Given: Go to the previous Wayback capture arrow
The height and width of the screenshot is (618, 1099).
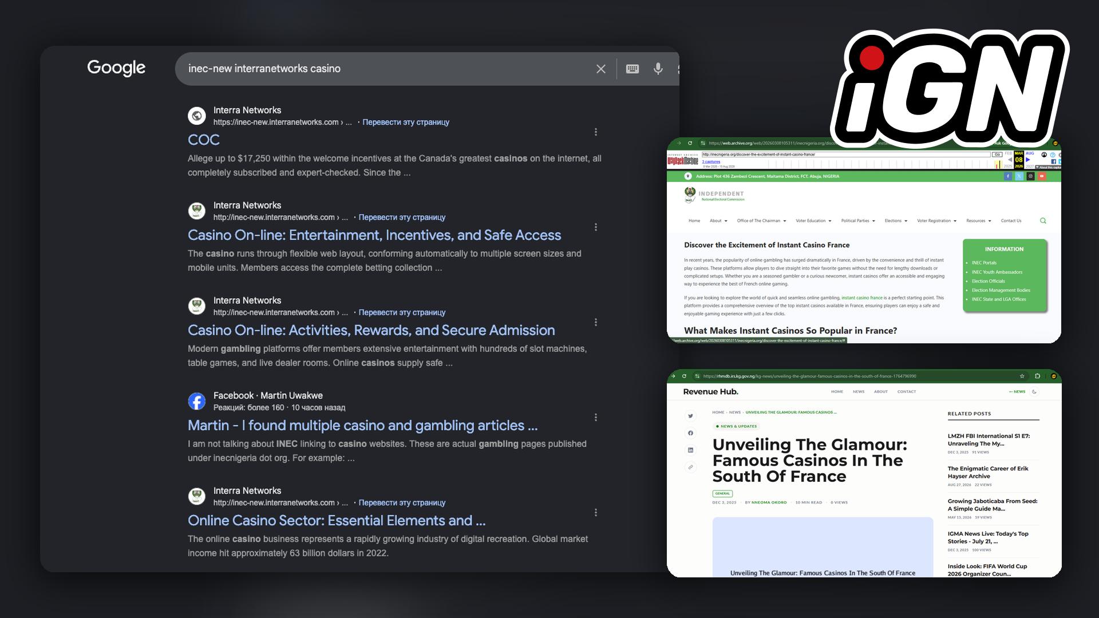Looking at the screenshot, I should (1010, 160).
